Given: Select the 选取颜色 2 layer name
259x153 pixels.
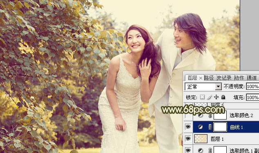Looking at the screenshot, I should tap(241, 115).
